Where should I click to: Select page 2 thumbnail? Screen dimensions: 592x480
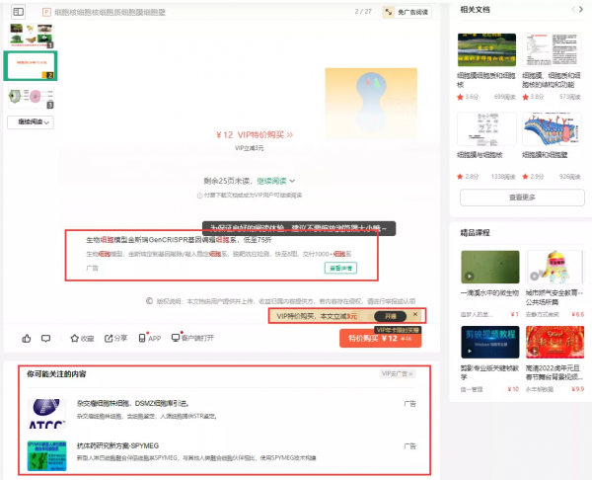(31, 66)
